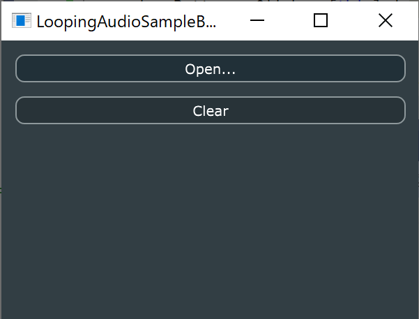The height and width of the screenshot is (319, 419).
Task: Click the blue app icon beside title
Action: tap(22, 21)
